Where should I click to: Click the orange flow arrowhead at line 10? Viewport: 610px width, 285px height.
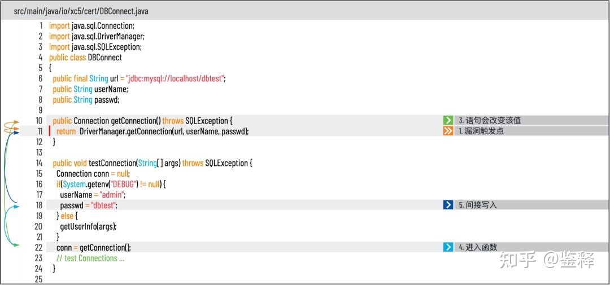coord(16,122)
